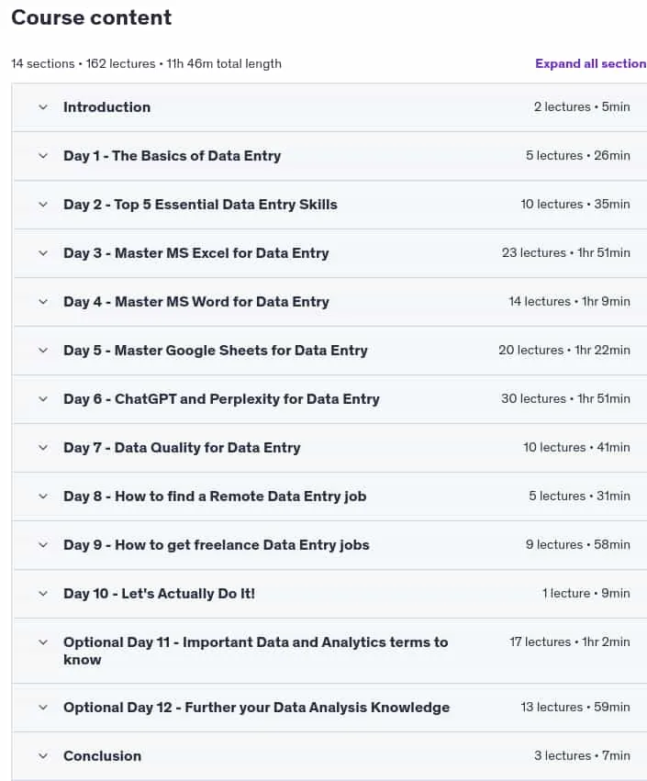
Task: Click chevron beside Day 2 Essential Skills
Action: [43, 205]
